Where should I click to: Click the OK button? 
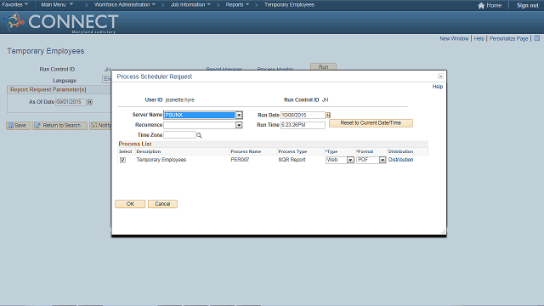pyautogui.click(x=130, y=204)
